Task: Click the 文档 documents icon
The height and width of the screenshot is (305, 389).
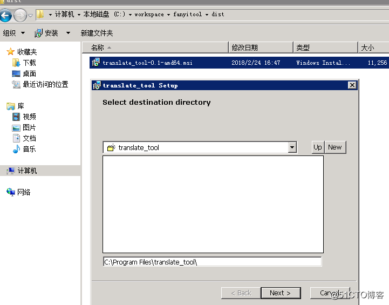Action: (16, 138)
